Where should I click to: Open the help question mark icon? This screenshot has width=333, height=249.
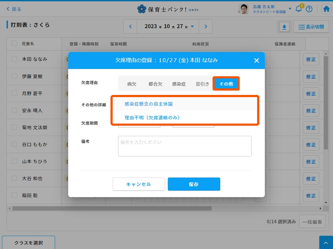point(309,9)
